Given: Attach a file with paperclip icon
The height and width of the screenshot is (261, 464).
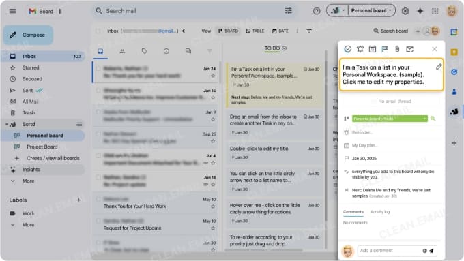Looking at the screenshot, I should (x=397, y=49).
